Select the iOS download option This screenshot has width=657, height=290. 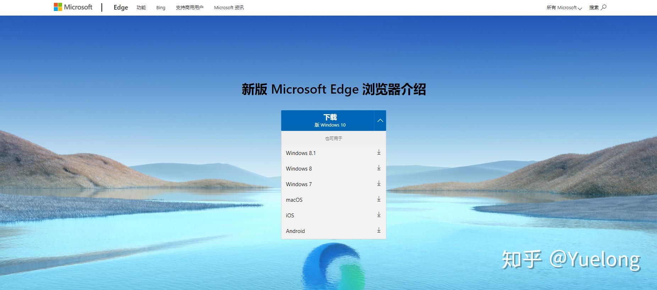(333, 215)
